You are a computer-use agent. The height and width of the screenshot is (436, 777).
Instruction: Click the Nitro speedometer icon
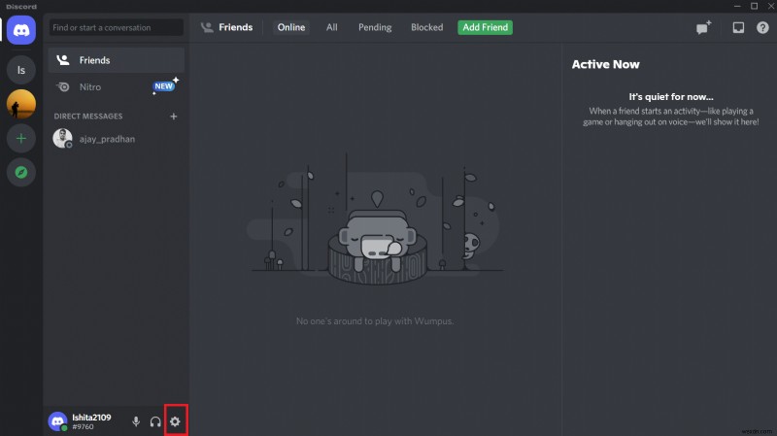[63, 86]
